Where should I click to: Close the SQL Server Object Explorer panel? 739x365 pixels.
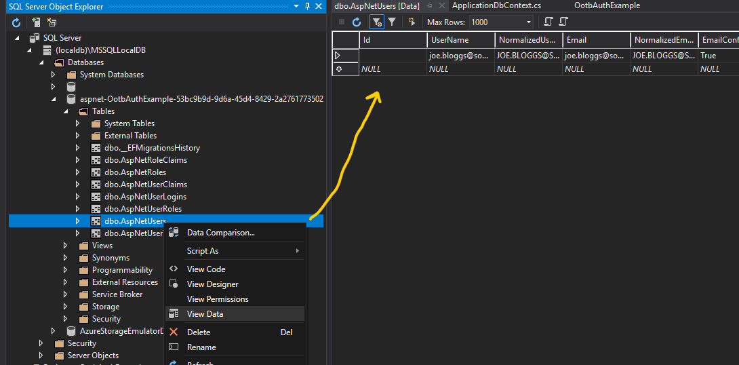pyautogui.click(x=319, y=6)
